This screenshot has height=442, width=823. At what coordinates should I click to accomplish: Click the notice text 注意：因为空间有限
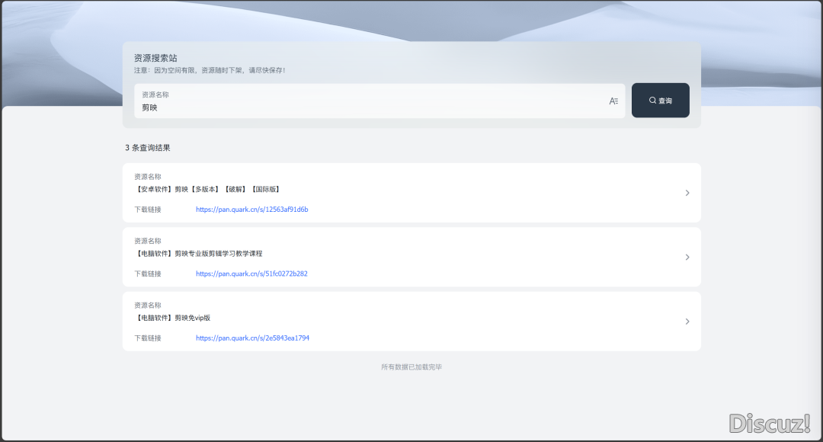tap(210, 70)
